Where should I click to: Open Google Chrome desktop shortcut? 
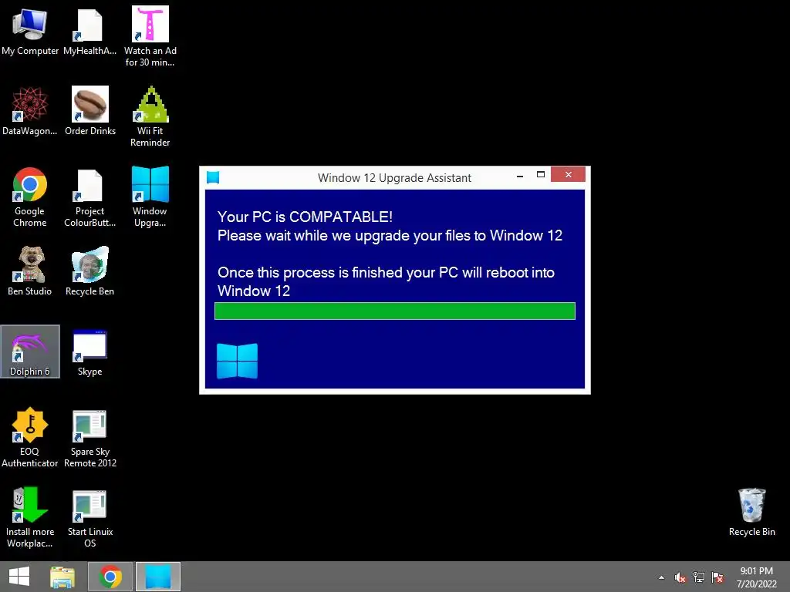(x=30, y=197)
